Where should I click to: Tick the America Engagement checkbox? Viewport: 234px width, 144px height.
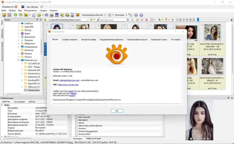point(76,131)
